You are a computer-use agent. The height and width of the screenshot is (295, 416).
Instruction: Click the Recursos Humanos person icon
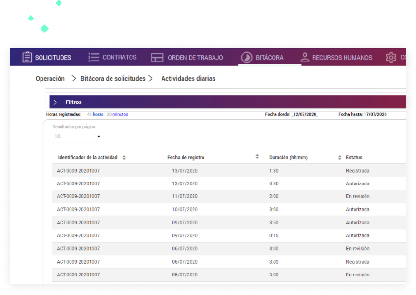(305, 58)
